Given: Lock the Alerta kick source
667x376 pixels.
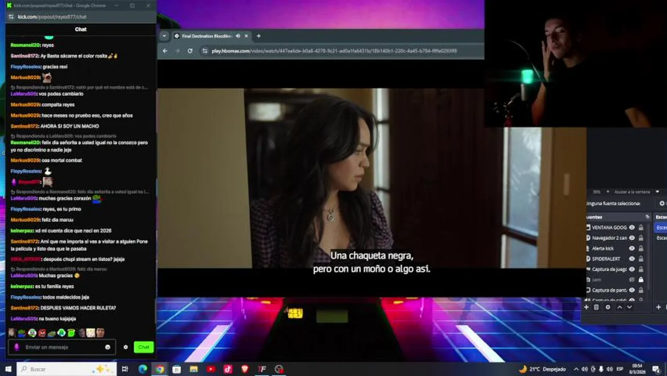Looking at the screenshot, I should tap(641, 249).
